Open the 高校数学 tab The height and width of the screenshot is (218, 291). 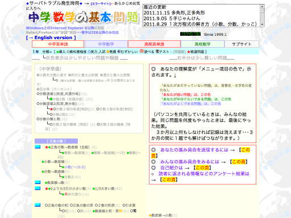(202, 44)
